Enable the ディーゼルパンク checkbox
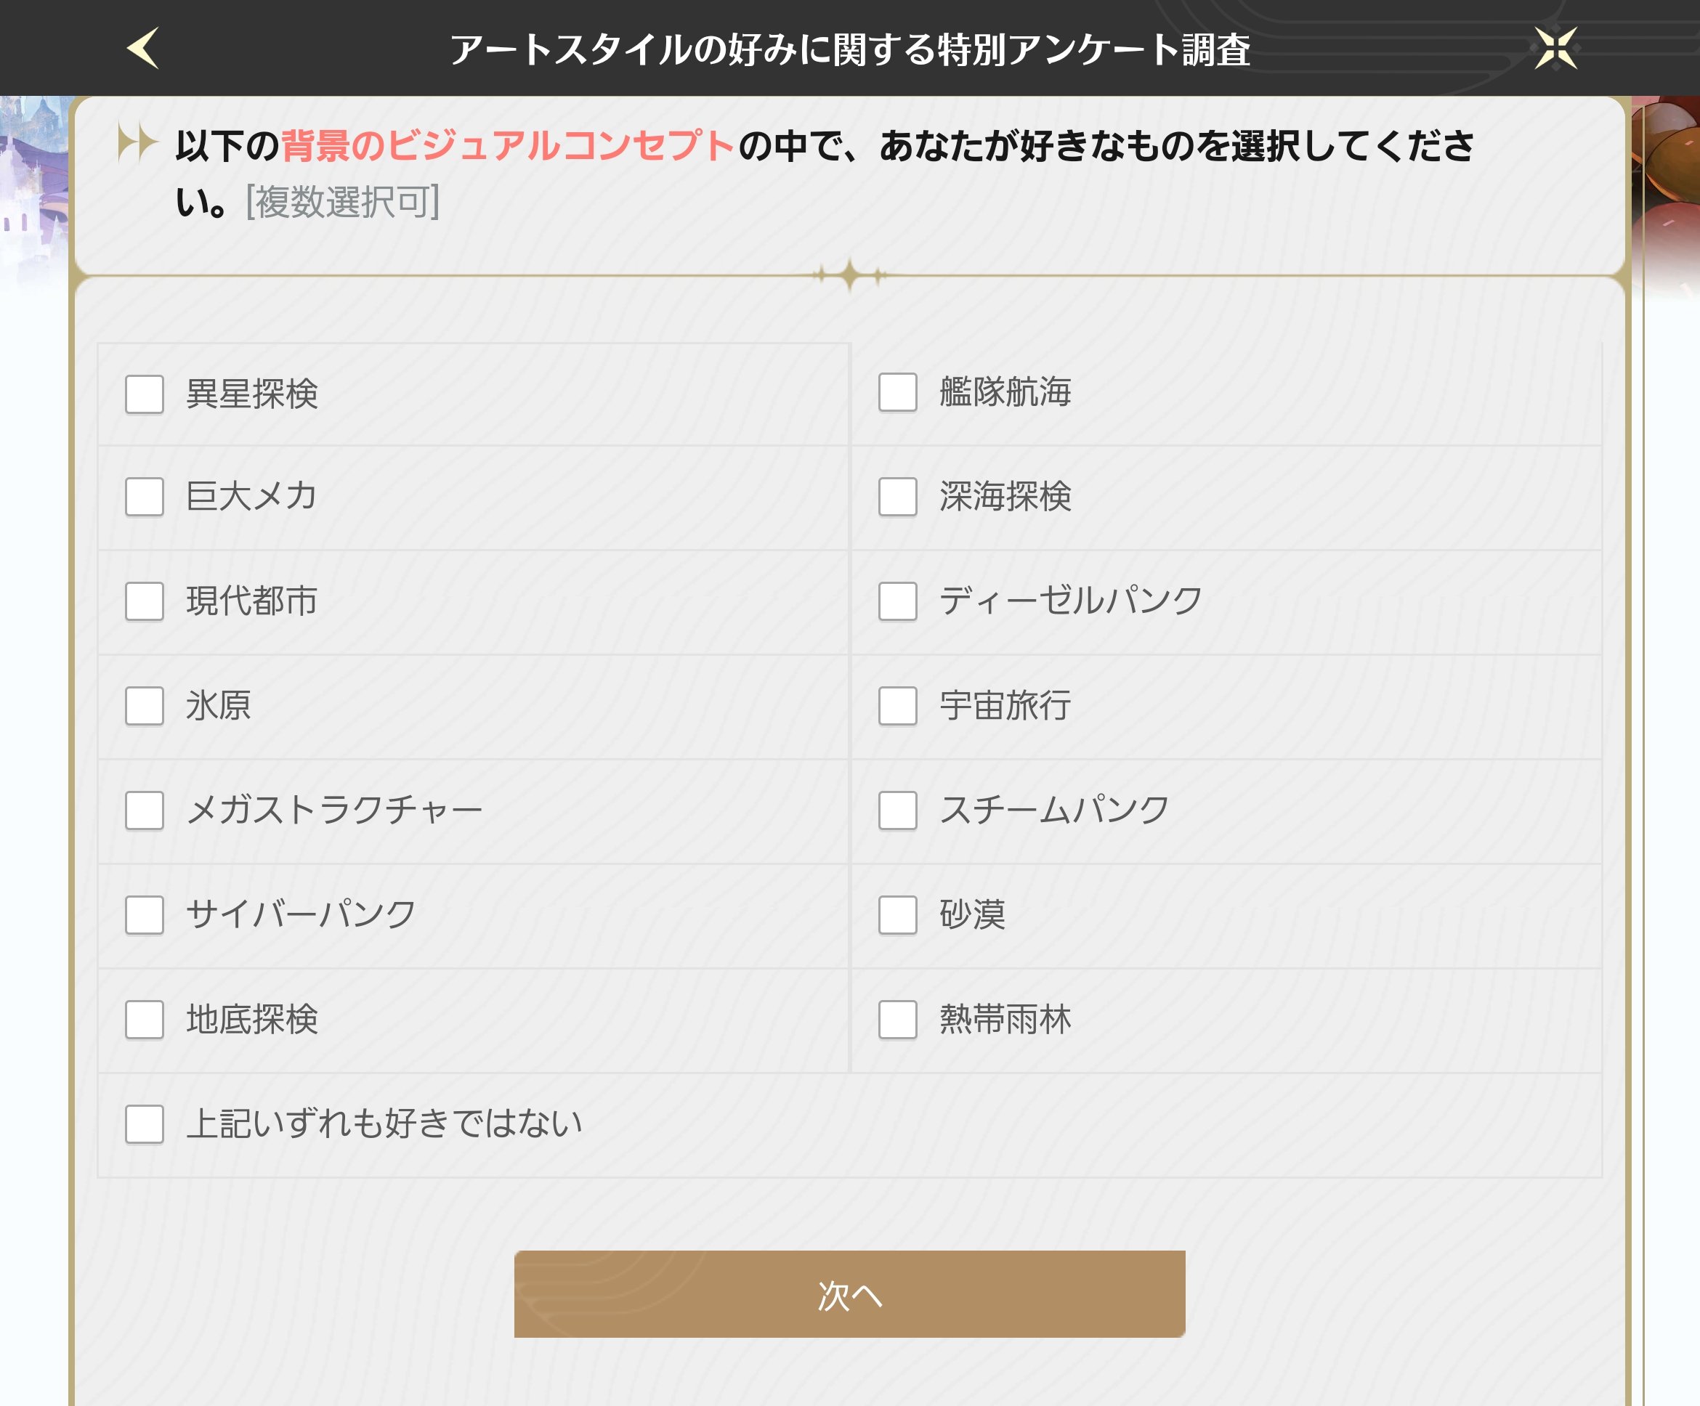1700x1406 pixels. point(898,601)
